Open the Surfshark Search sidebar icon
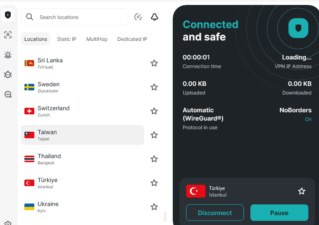This screenshot has width=319, height=225. [x=7, y=94]
